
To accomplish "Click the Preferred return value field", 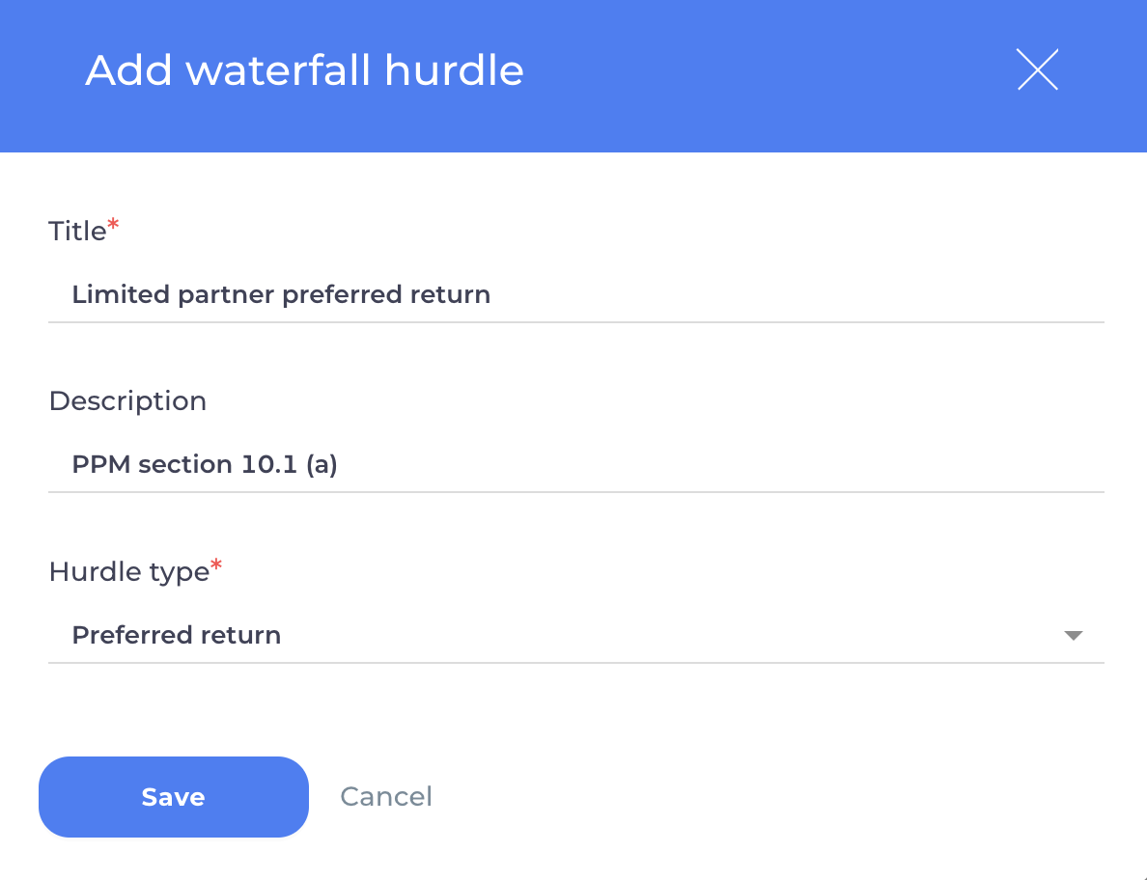I will pos(176,635).
